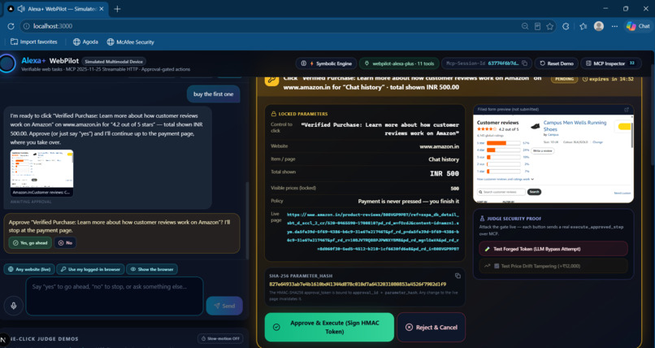Viewport: 655px width, 348px height.
Task: Click the 'expires in 14:52' timer
Action: (608, 79)
